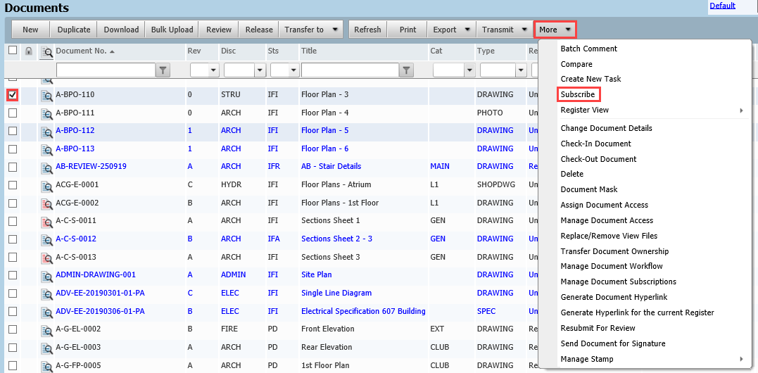Click the Bulk Upload button
Image resolution: width=758 pixels, height=373 pixels.
[172, 30]
